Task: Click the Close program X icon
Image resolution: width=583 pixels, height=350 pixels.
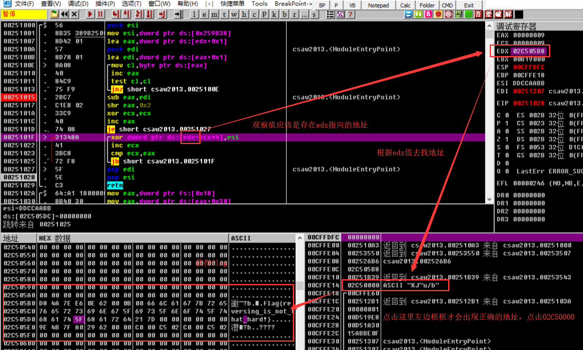Action: pyautogui.click(x=74, y=14)
